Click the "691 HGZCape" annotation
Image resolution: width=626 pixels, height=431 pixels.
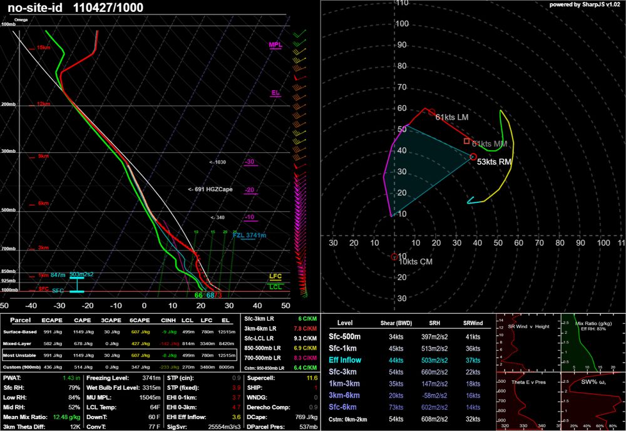click(213, 189)
